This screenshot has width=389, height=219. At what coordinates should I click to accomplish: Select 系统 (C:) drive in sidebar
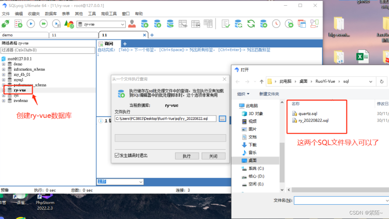(x=253, y=168)
